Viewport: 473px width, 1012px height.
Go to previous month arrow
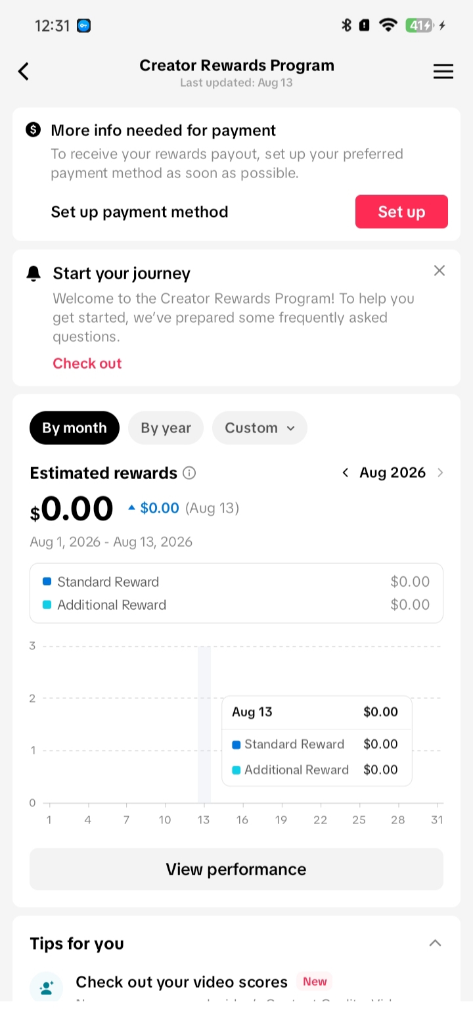click(346, 473)
